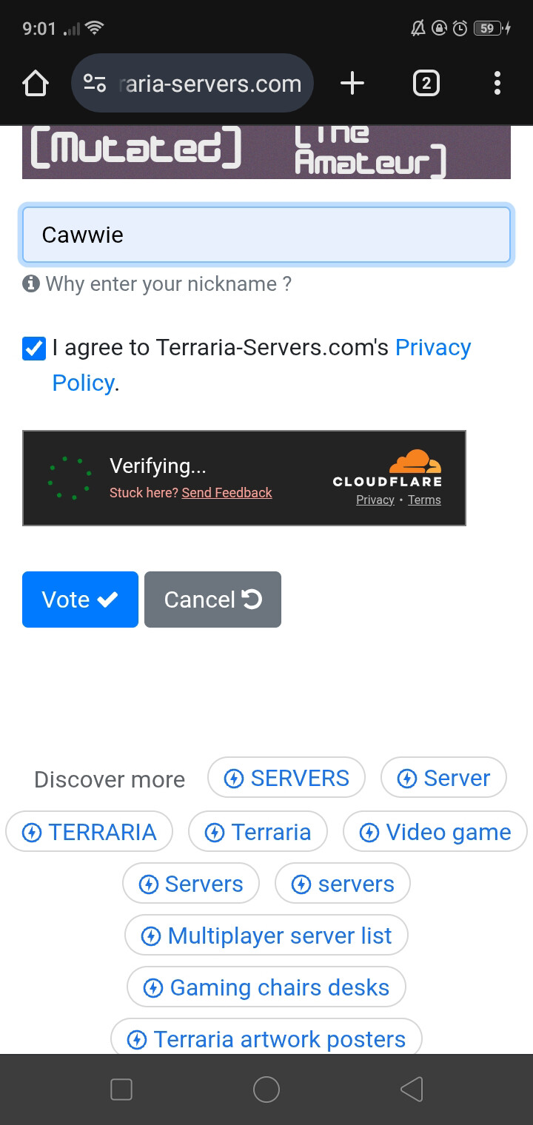Select the Multiplayer server list chip
This screenshot has height=1125, width=533.
[266, 936]
